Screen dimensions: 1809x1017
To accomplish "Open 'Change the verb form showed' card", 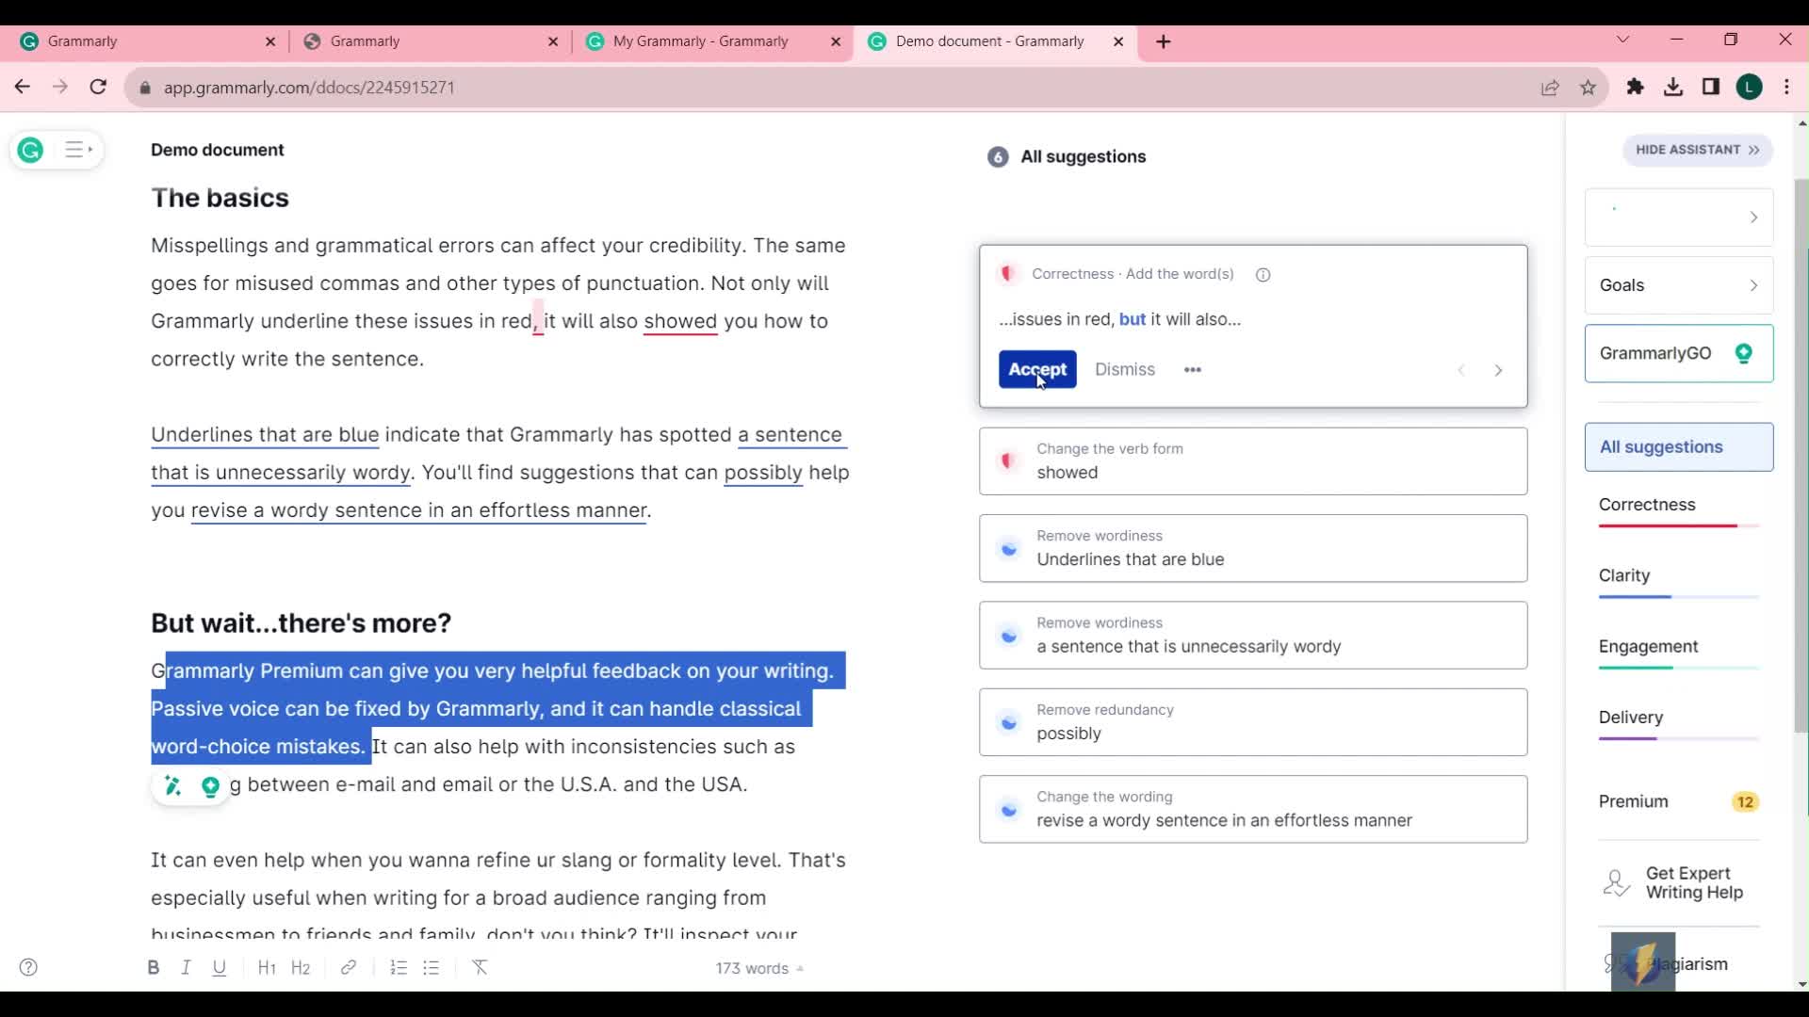I will click(x=1253, y=461).
